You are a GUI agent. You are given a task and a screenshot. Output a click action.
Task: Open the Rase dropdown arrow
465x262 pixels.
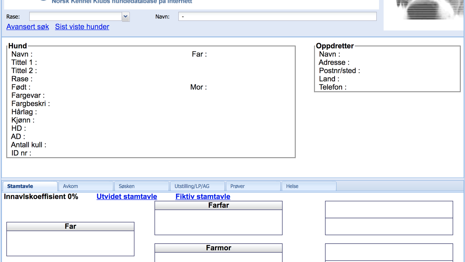[126, 16]
